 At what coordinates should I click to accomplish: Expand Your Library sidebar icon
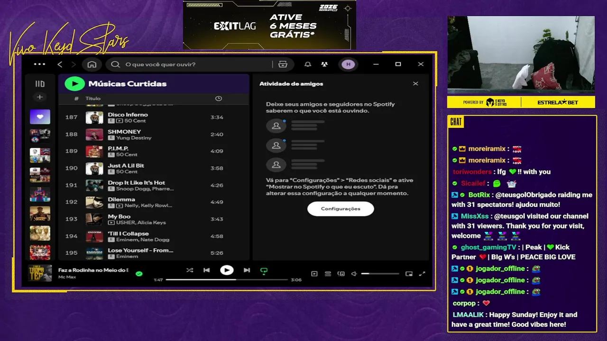tap(40, 84)
